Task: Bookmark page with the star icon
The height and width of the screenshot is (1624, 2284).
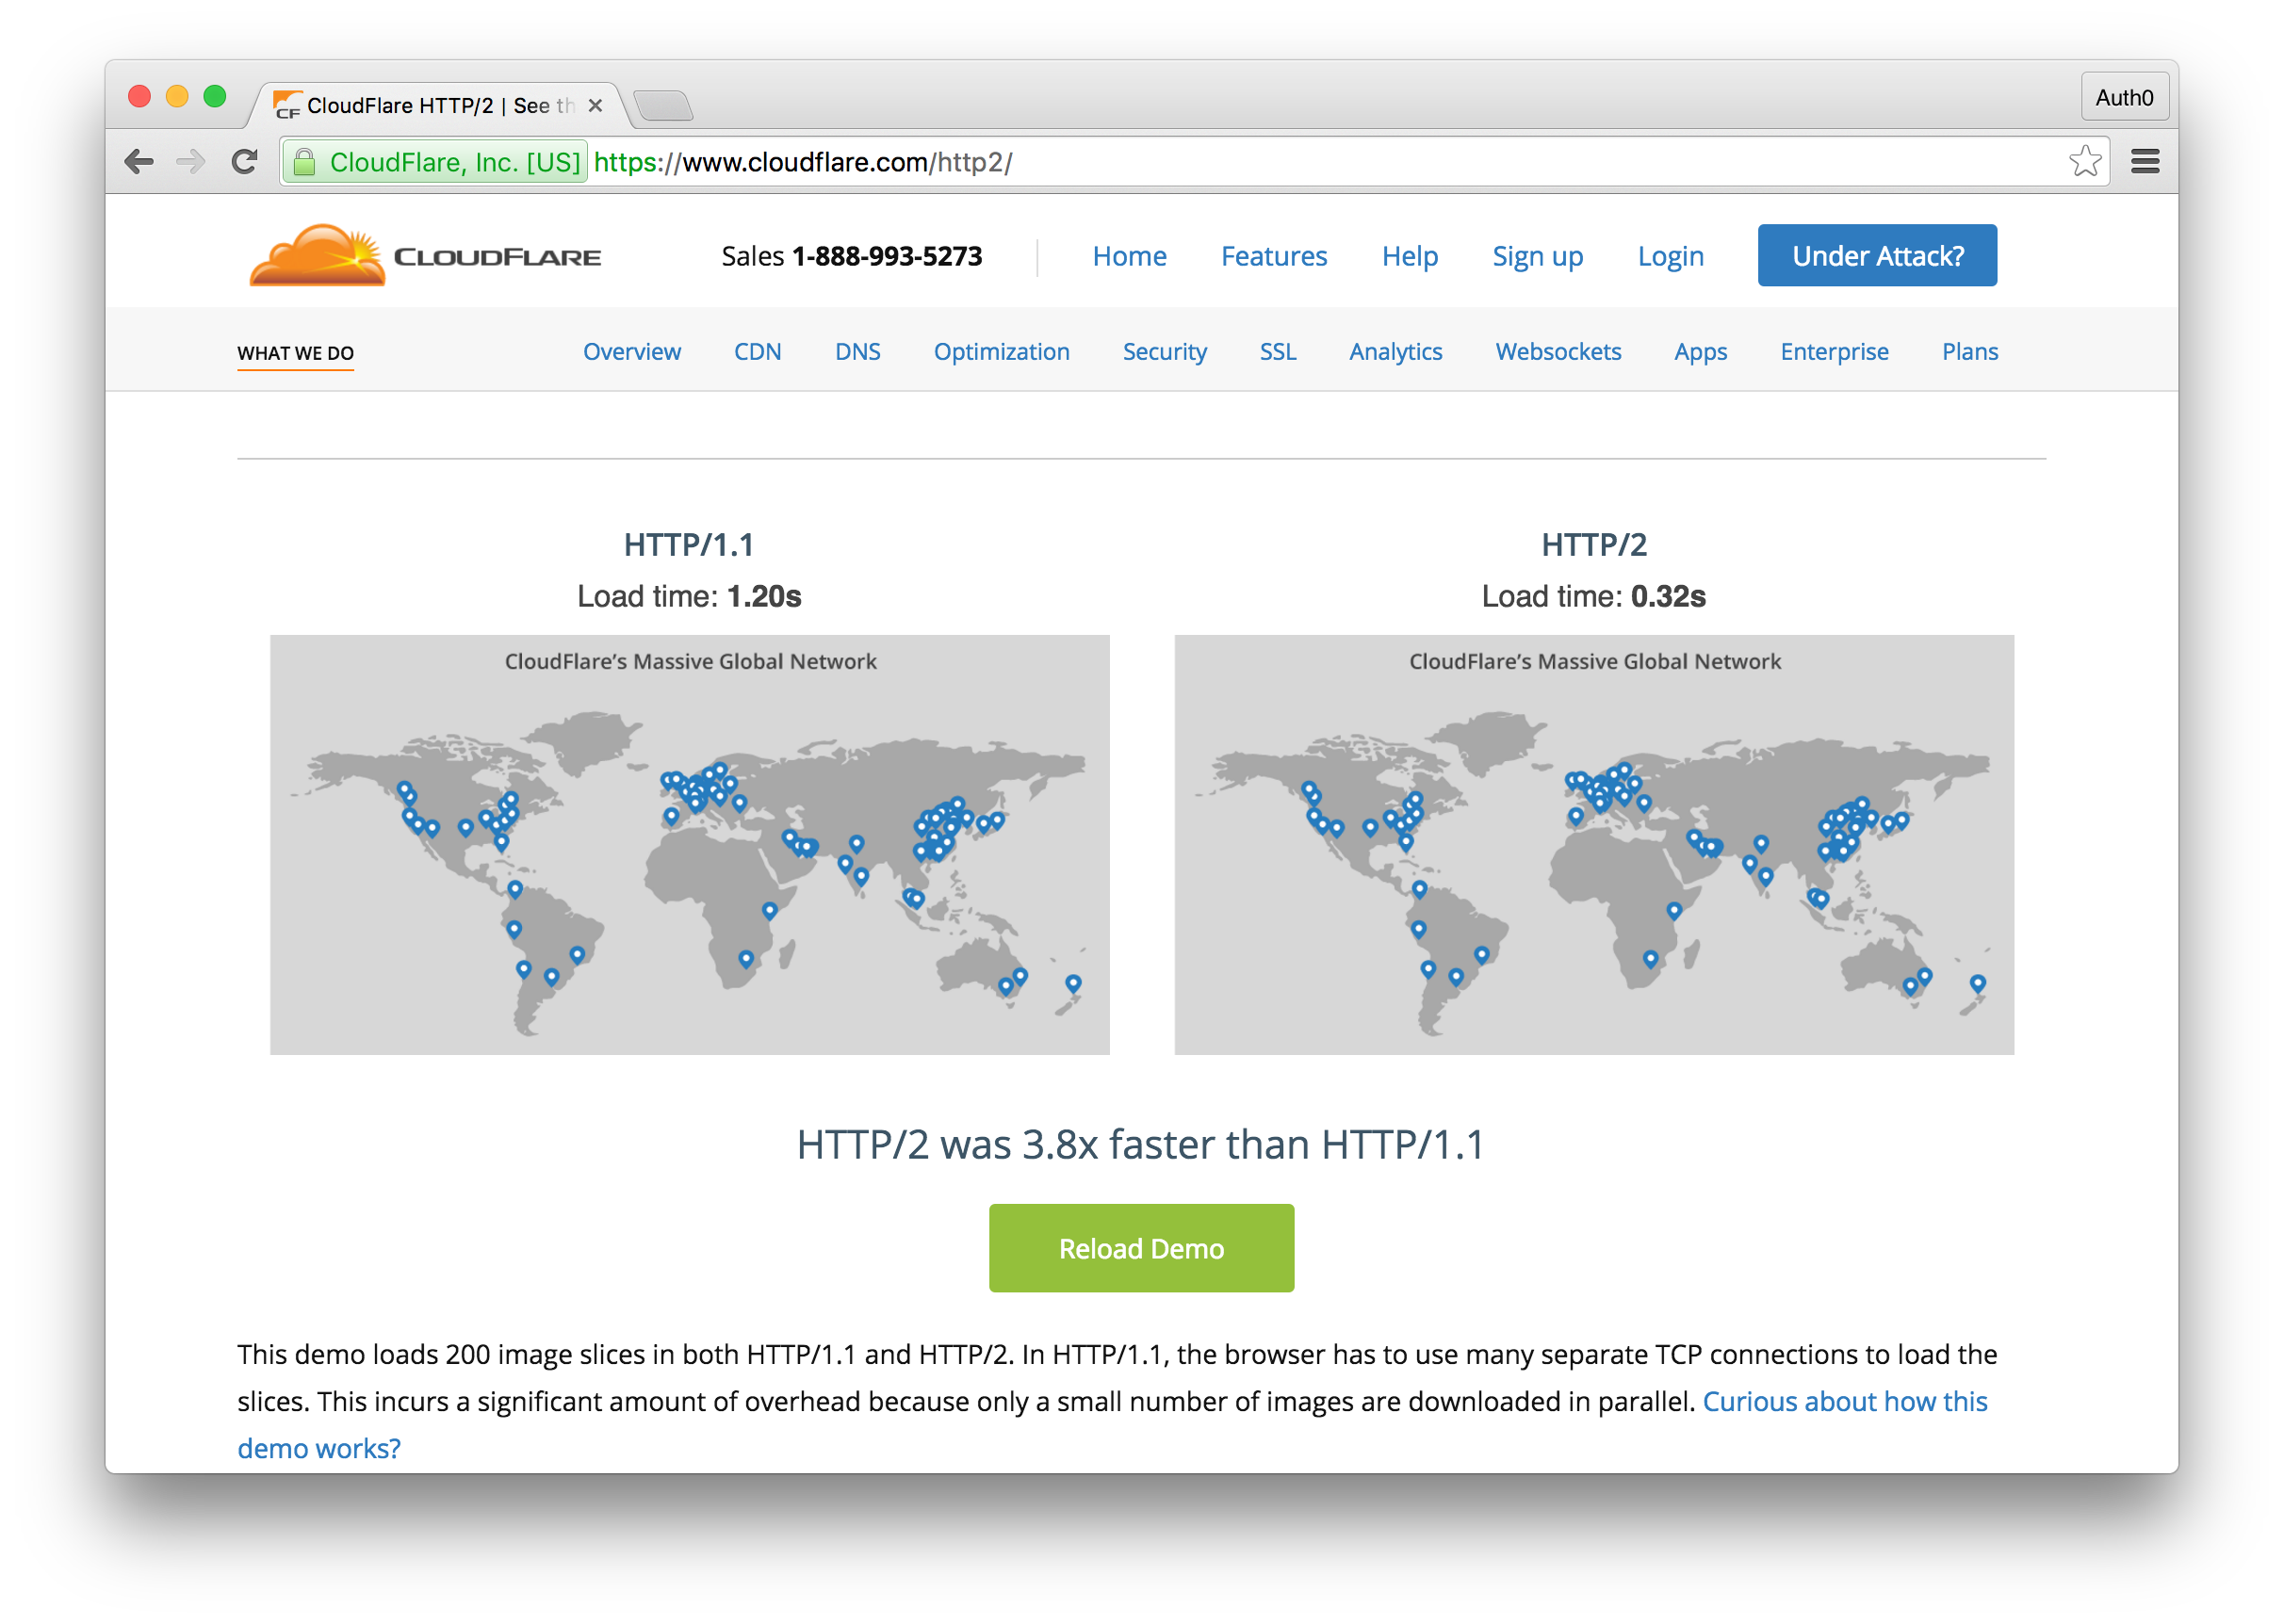Action: pos(2085,161)
